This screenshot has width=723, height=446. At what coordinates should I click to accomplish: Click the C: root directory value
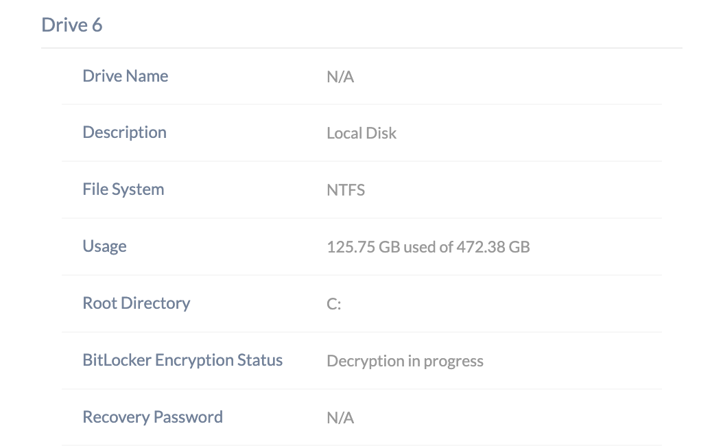[334, 304]
